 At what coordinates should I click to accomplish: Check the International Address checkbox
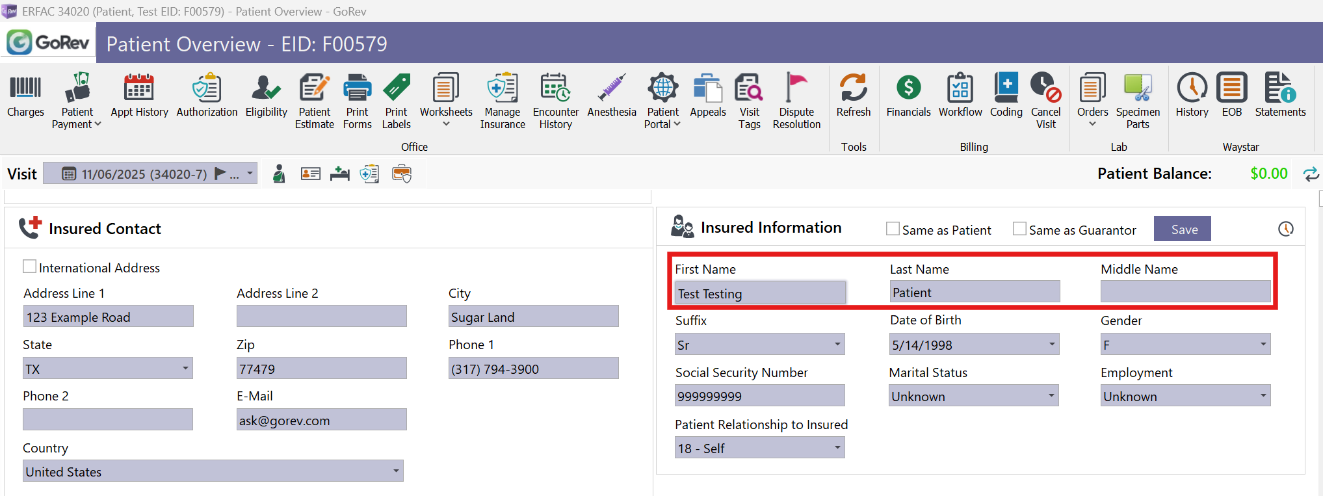pos(30,267)
